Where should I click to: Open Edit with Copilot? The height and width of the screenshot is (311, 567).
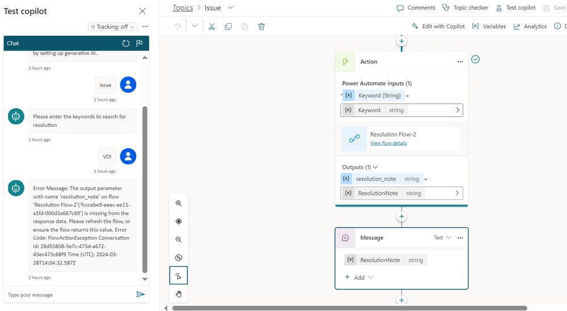pyautogui.click(x=438, y=26)
